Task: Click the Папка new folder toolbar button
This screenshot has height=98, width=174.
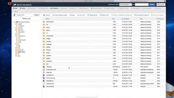Action: tap(23, 8)
